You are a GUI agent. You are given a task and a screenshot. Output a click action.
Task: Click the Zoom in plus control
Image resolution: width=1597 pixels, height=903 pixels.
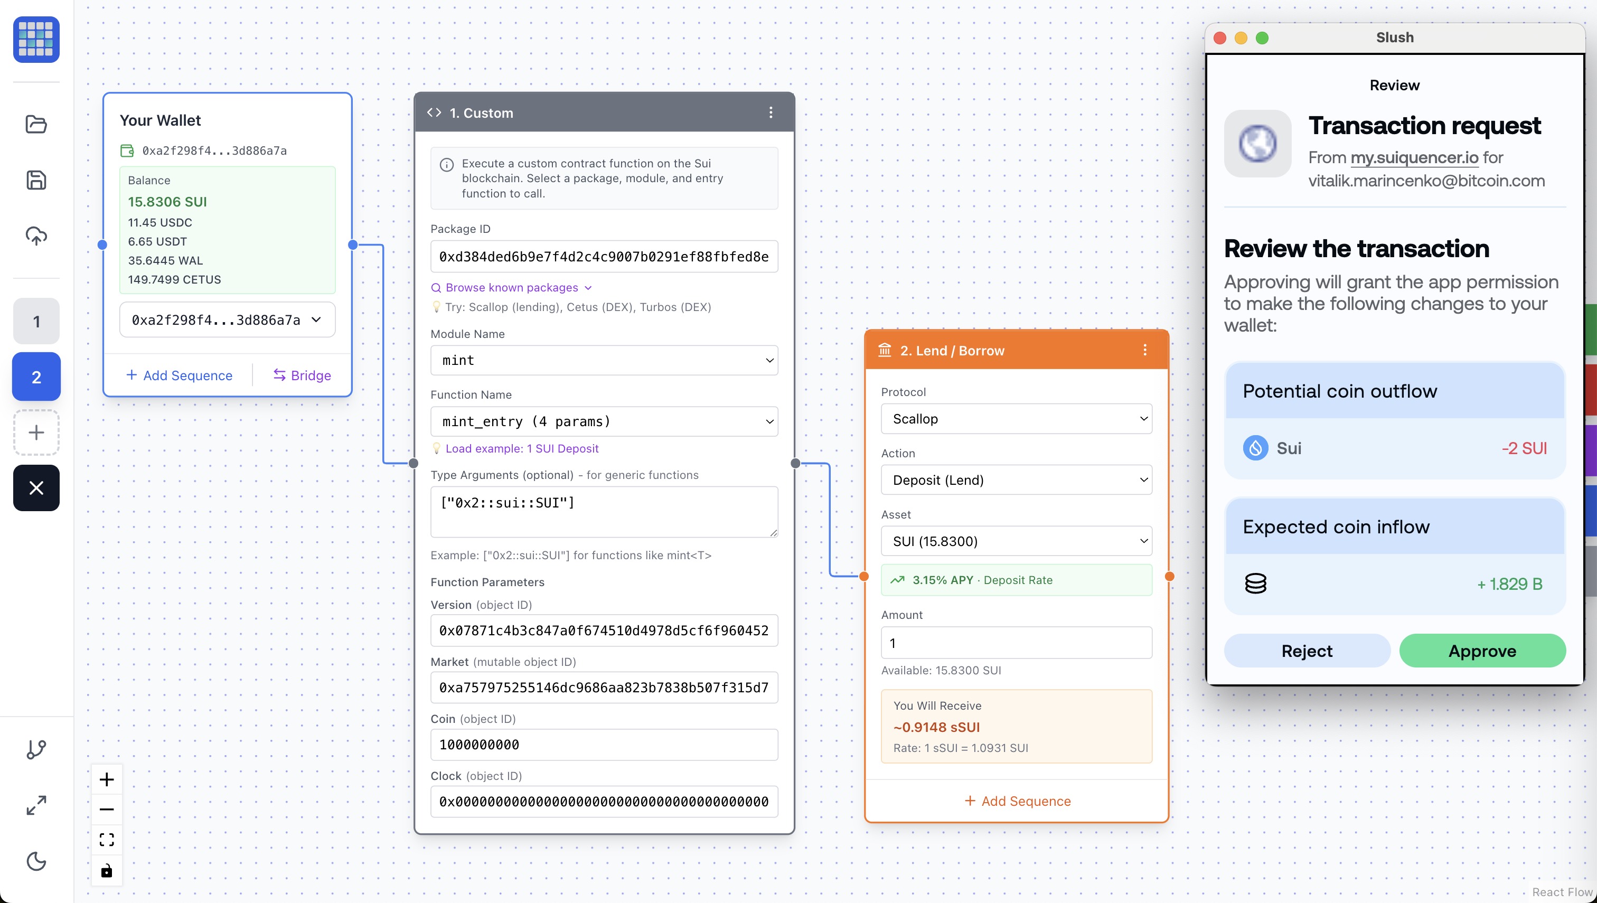107,779
